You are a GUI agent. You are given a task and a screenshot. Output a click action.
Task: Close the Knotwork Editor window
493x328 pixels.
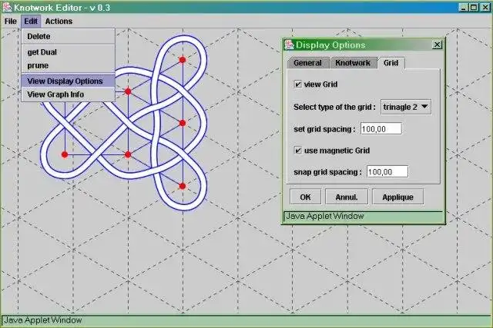[x=485, y=7]
